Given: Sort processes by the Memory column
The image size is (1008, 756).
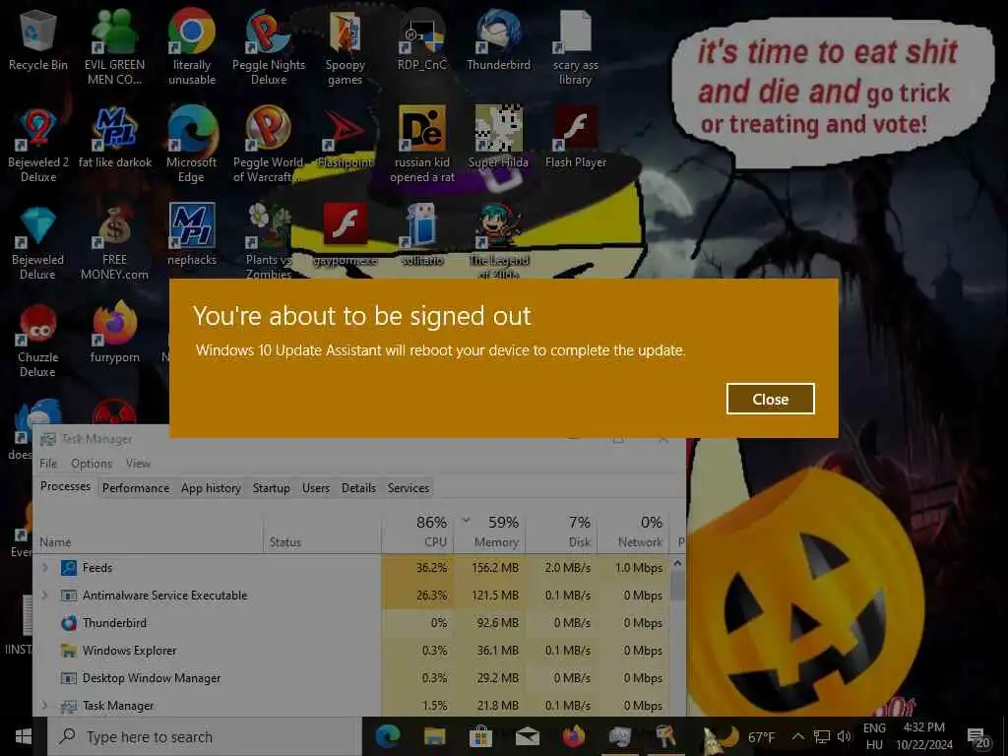Looking at the screenshot, I should pos(490,533).
